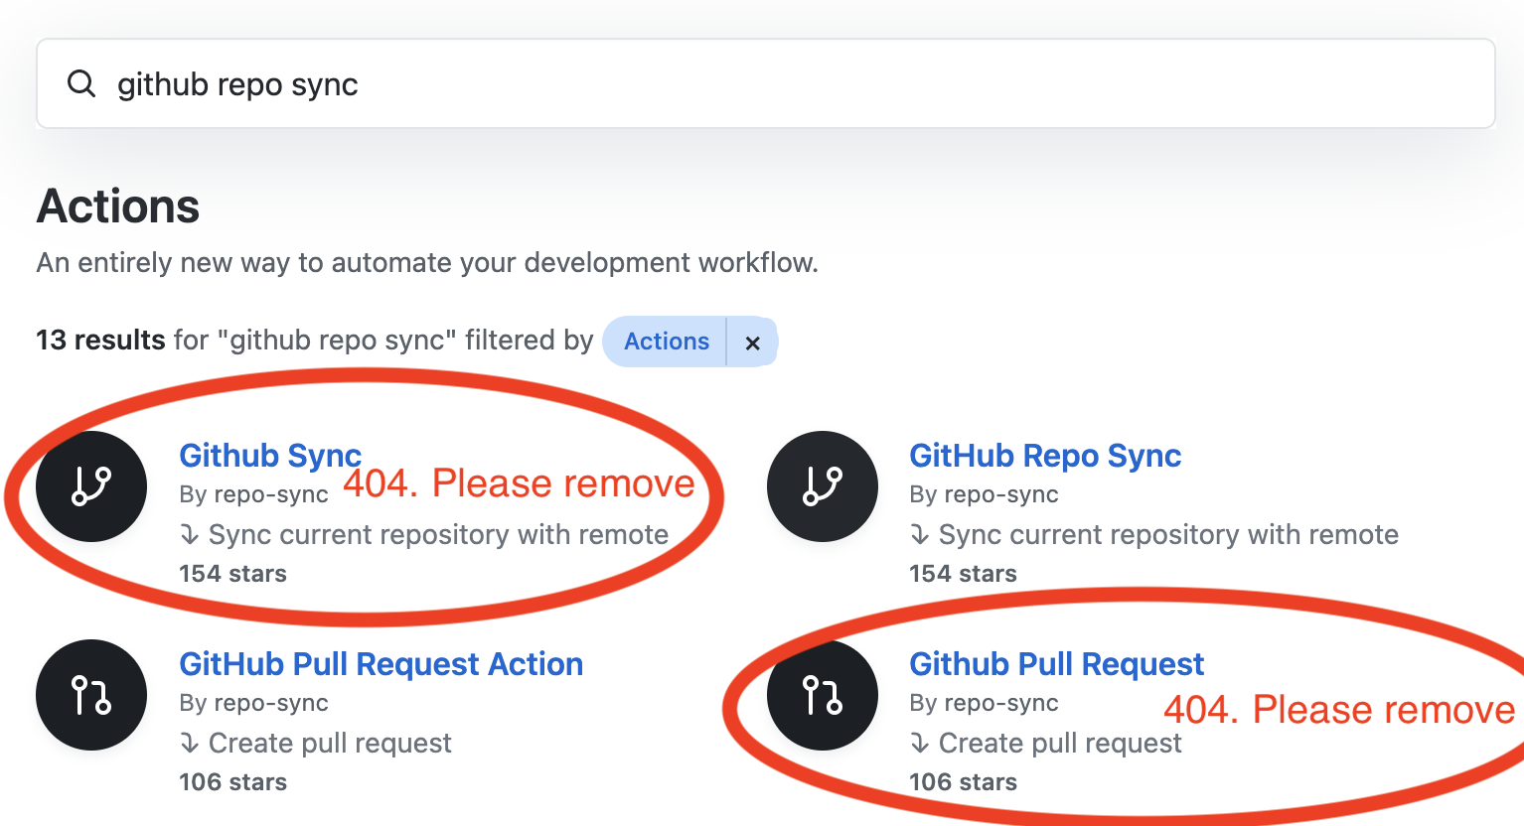Image resolution: width=1524 pixels, height=826 pixels.
Task: Click '154 stars' under Github Sync
Action: tap(232, 574)
